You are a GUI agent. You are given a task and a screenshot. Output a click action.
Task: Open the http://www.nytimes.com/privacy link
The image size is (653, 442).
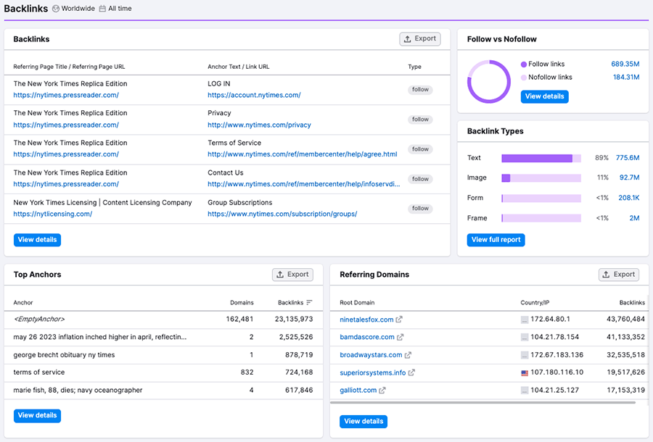click(x=260, y=125)
